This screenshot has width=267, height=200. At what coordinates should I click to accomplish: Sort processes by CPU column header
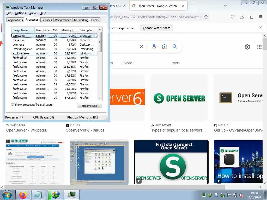(56, 30)
